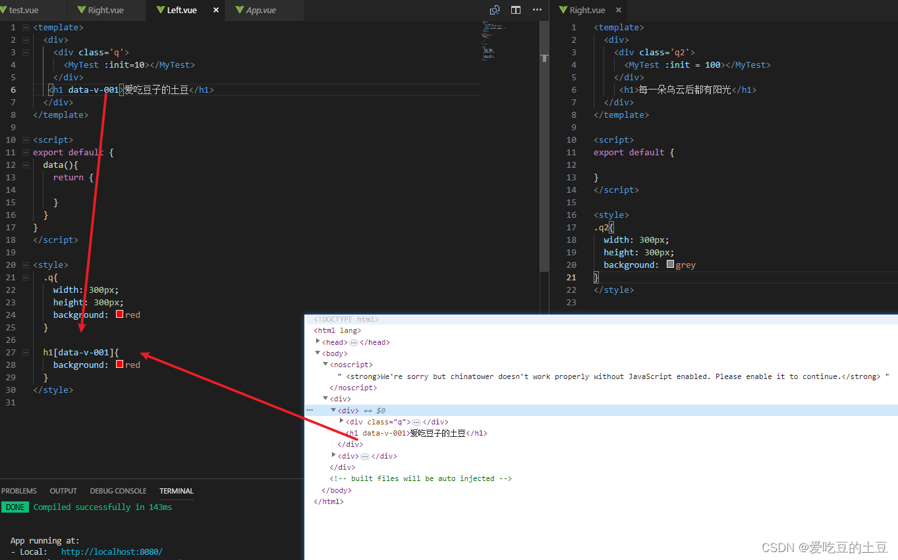This screenshot has width=898, height=560.
Task: Collapse the noscript node in DevTools
Action: (325, 365)
